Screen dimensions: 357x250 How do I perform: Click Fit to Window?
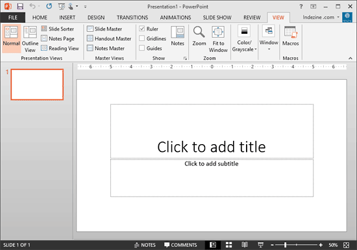[218, 39]
